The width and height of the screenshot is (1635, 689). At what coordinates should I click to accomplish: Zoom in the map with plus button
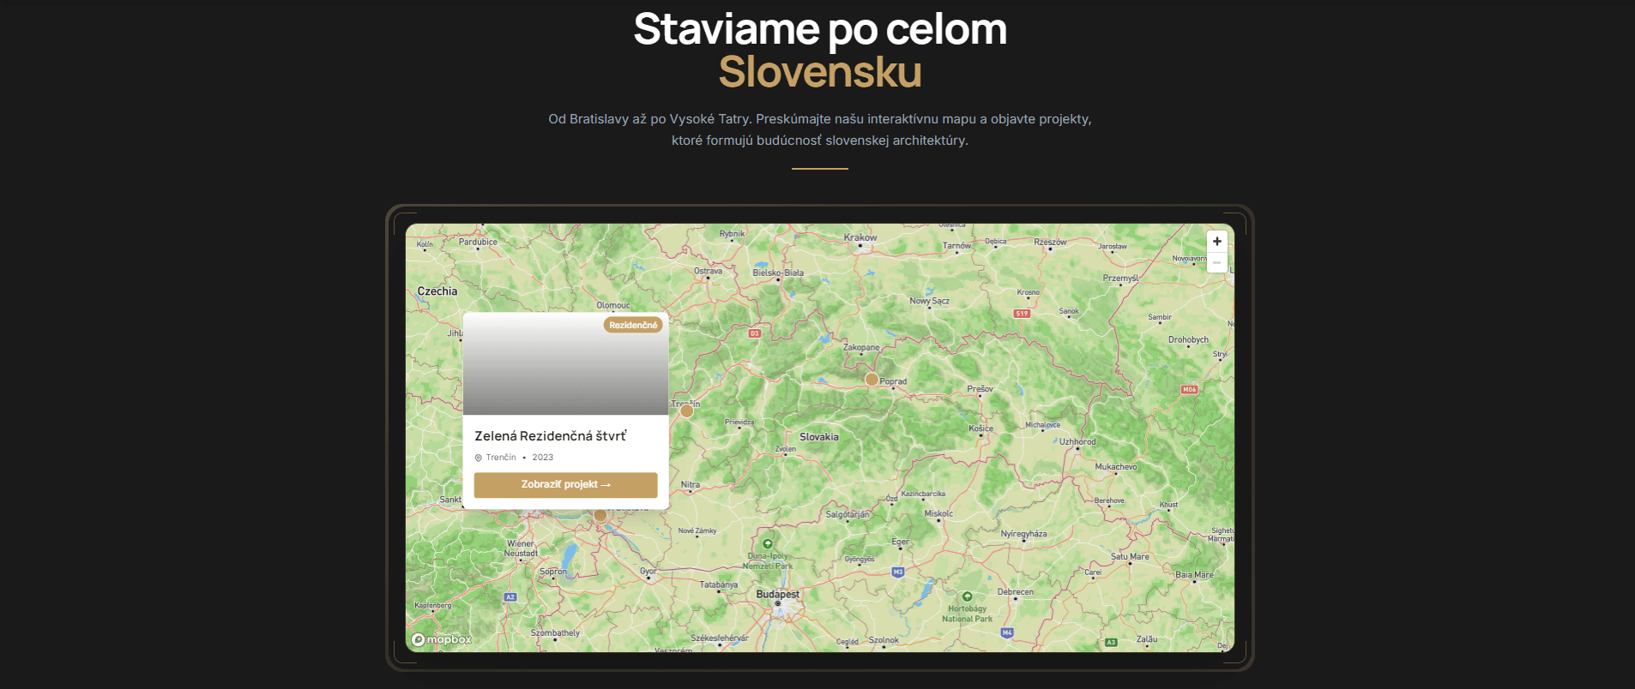click(x=1216, y=242)
